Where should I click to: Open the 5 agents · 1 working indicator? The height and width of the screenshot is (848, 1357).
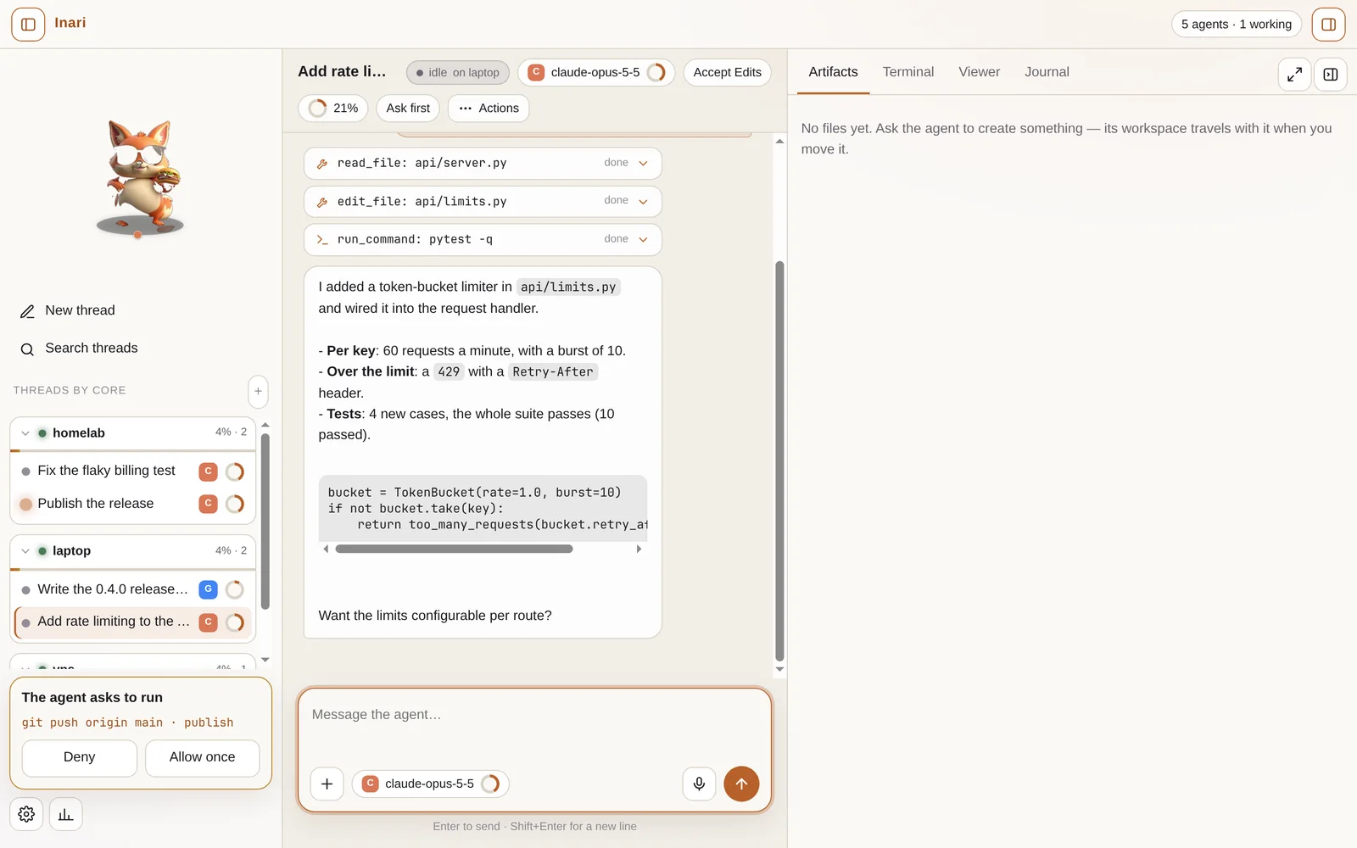coord(1237,25)
